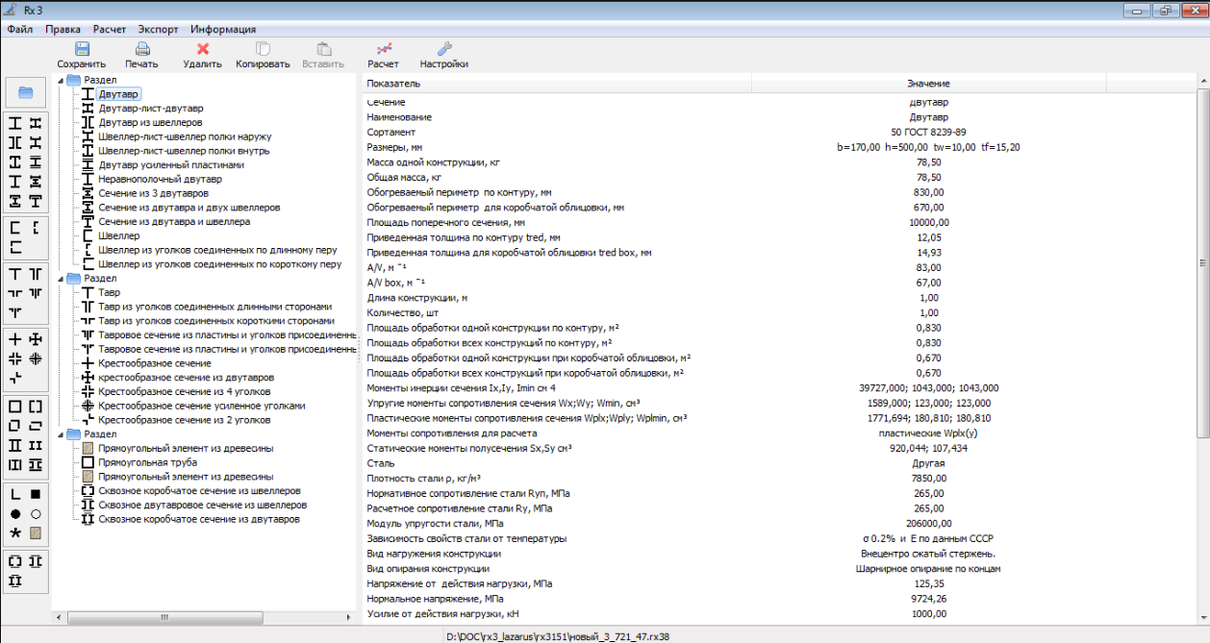Viewport: 1210px width, 643px height.
Task: Click the blue folder button in the palette
Action: tap(26, 93)
